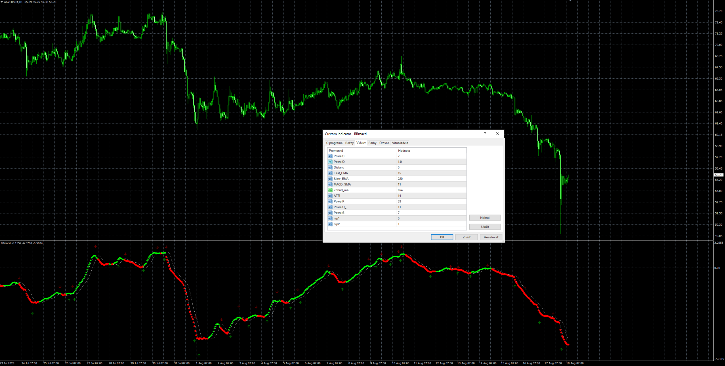Click the nrp2 parameter icon
725x366 pixels.
[x=330, y=224]
